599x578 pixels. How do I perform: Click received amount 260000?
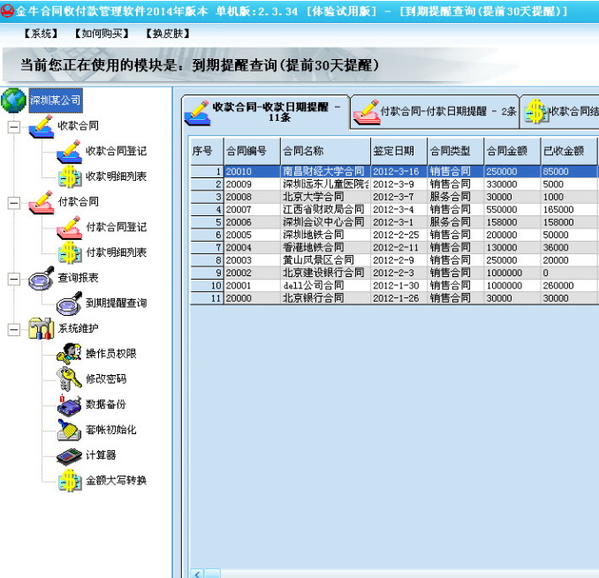569,285
